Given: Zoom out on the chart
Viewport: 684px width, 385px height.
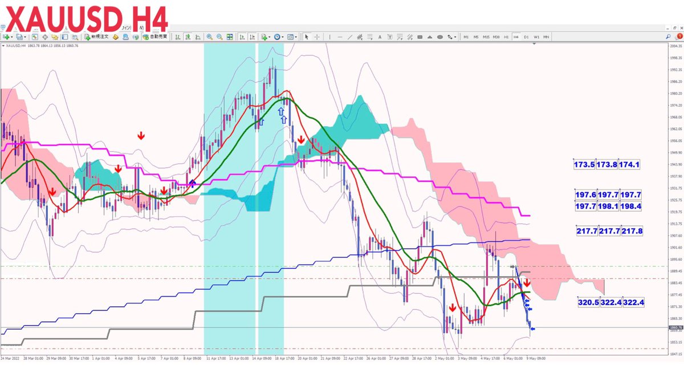Looking at the screenshot, I should [219, 37].
